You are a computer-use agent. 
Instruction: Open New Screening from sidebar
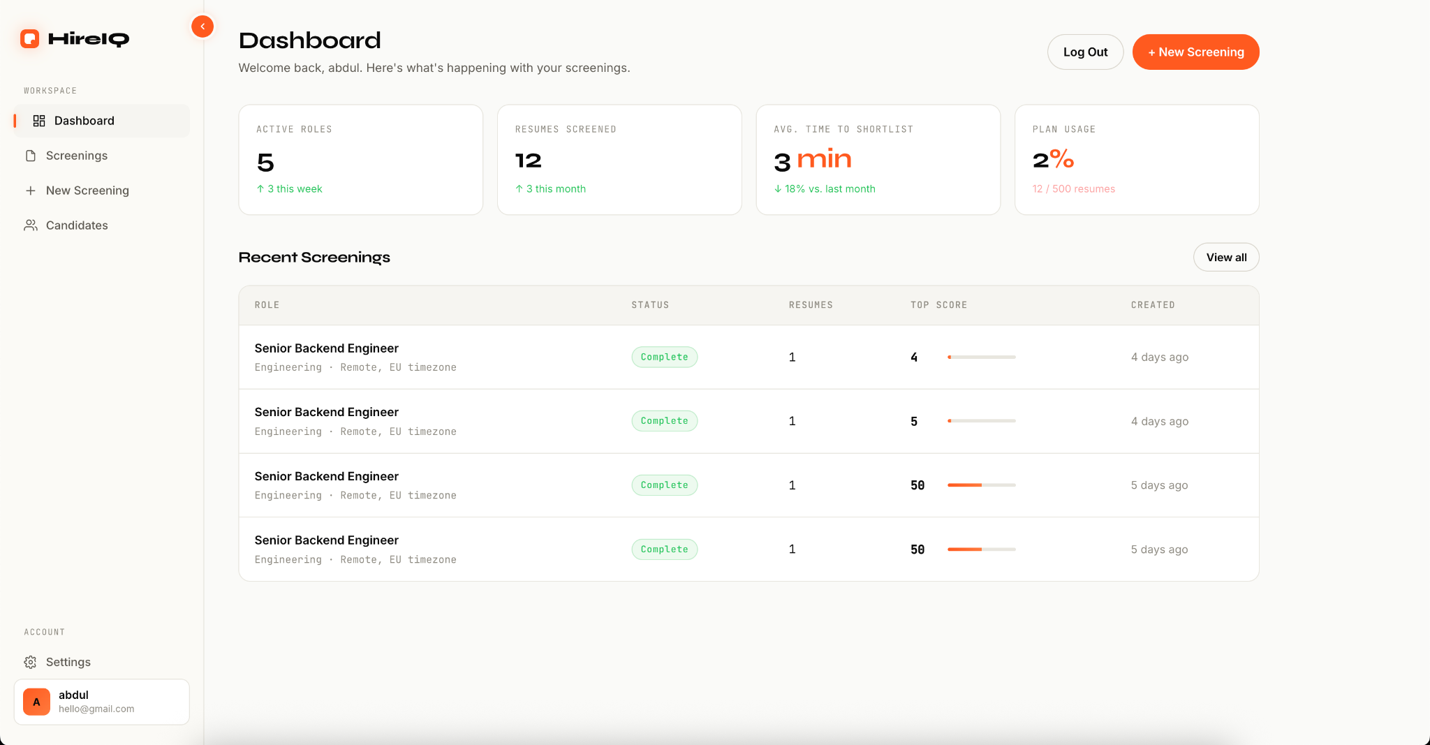102,191
